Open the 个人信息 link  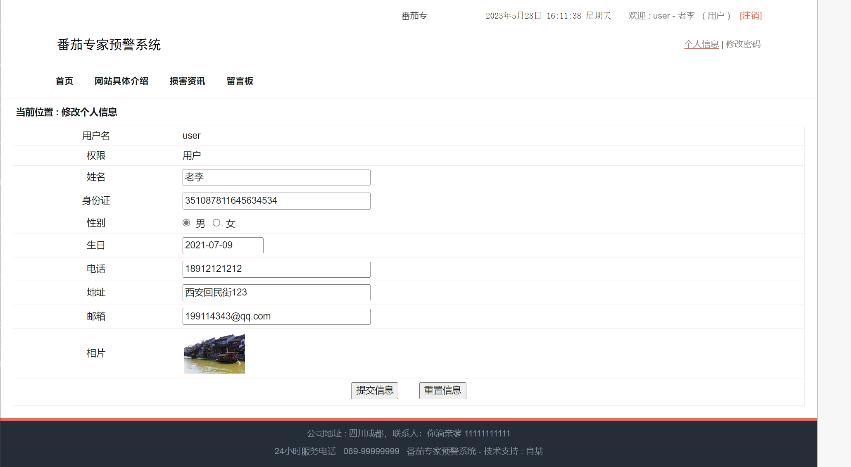pyautogui.click(x=701, y=44)
